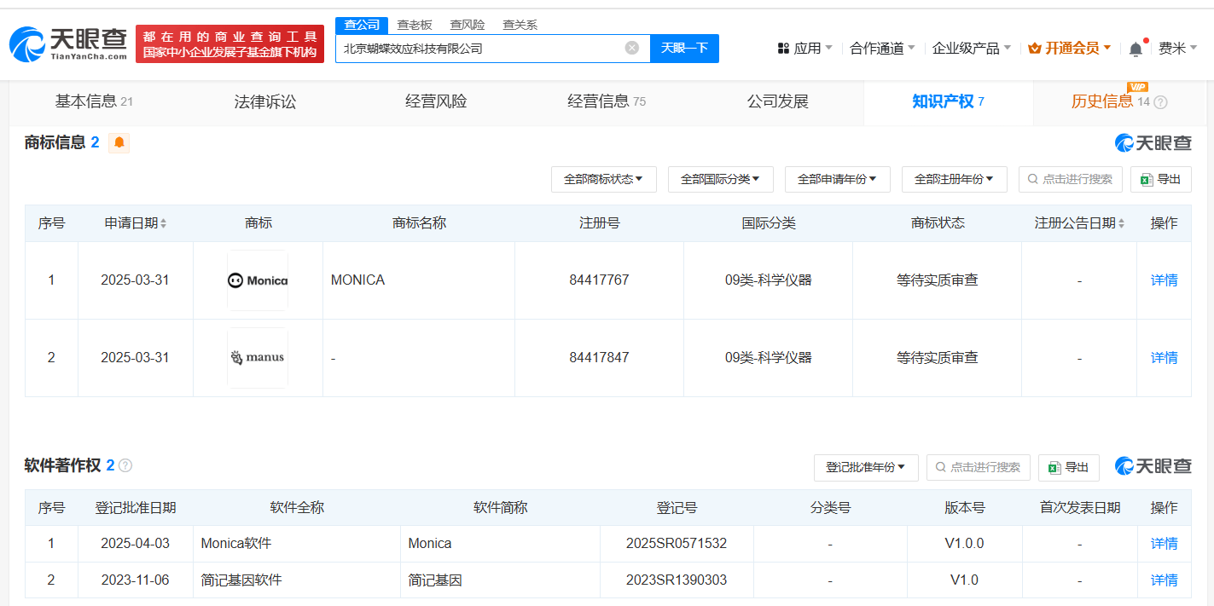Open 详情 link for MONICA trademark
Screen dimensions: 1214x606
(x=1164, y=280)
